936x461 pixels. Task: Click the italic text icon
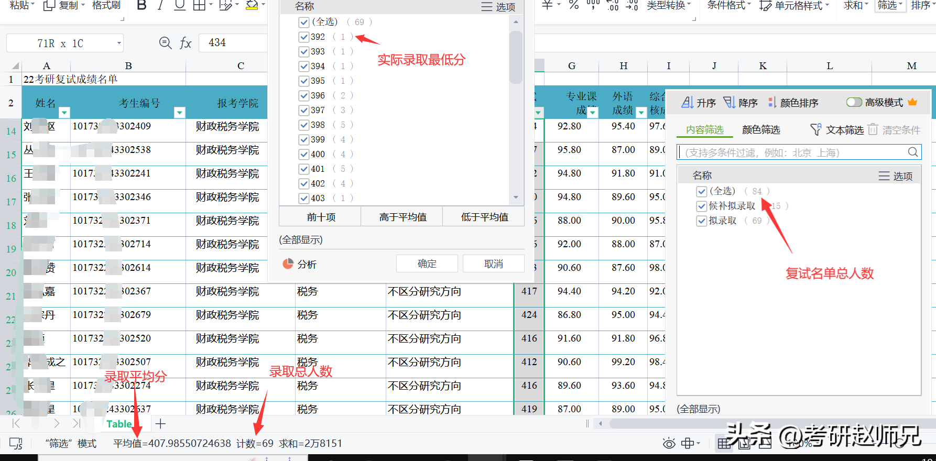tap(160, 5)
